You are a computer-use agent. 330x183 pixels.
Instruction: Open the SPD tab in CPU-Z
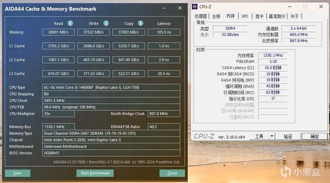tap(245, 16)
